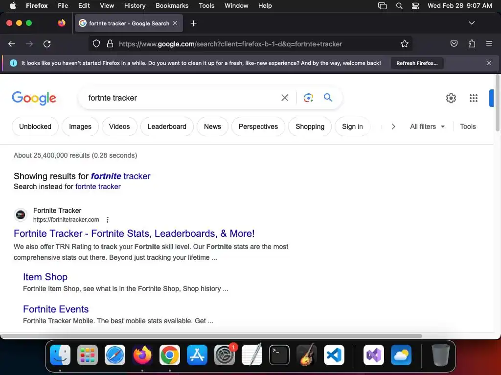Save the page to Pocket
501x375 pixels.
(454, 43)
